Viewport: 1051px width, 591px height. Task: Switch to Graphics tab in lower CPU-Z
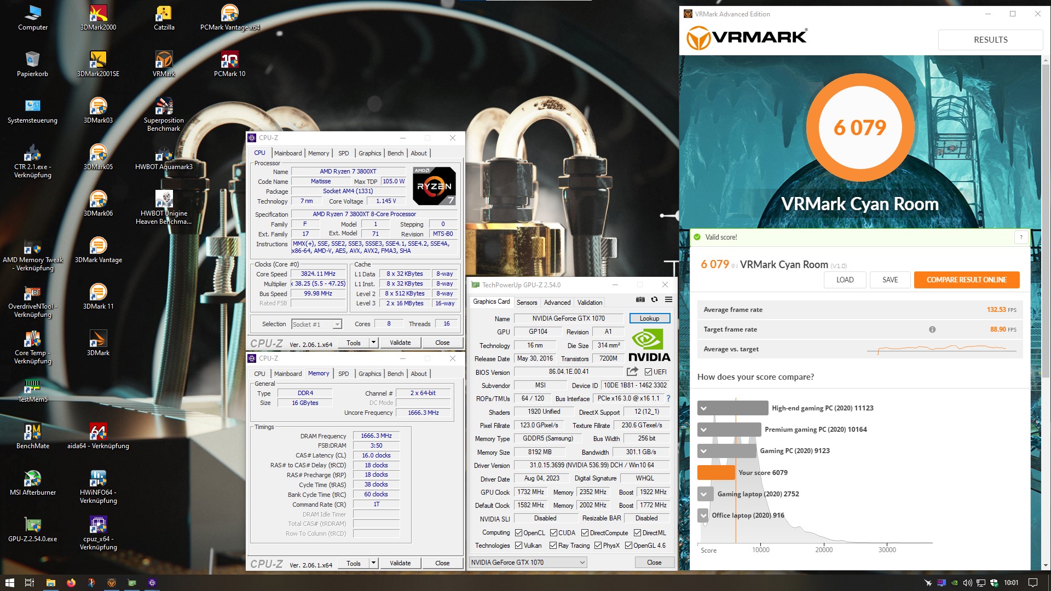point(369,374)
